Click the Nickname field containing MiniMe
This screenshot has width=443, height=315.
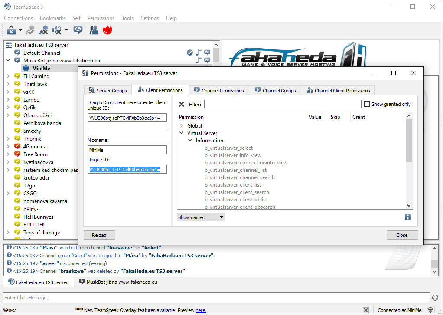tap(127, 150)
